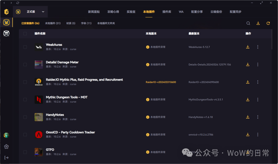The height and width of the screenshot is (164, 278).
Task: Open the second game icon in the sidebar
Action: [x=6, y=33]
